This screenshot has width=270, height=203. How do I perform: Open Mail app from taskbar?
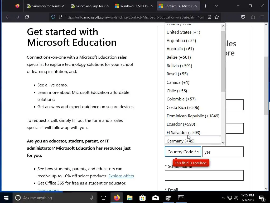[x=155, y=198]
